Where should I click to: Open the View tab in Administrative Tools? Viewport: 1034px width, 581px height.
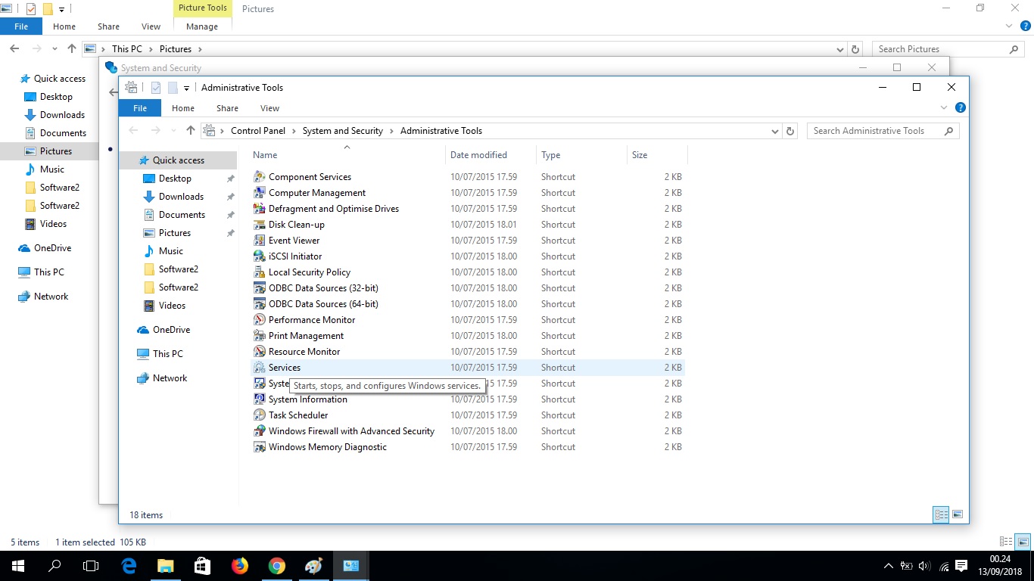point(269,108)
